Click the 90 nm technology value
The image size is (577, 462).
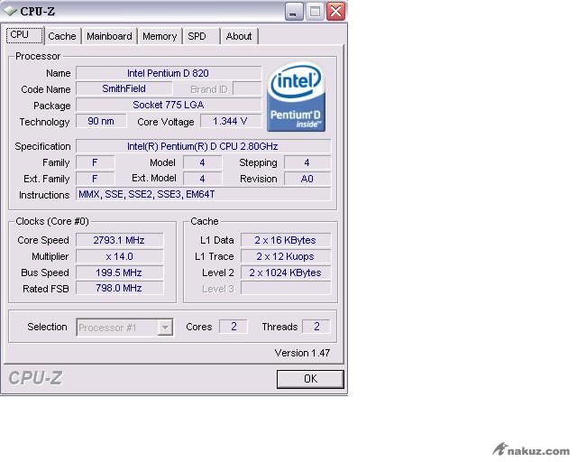coord(101,121)
